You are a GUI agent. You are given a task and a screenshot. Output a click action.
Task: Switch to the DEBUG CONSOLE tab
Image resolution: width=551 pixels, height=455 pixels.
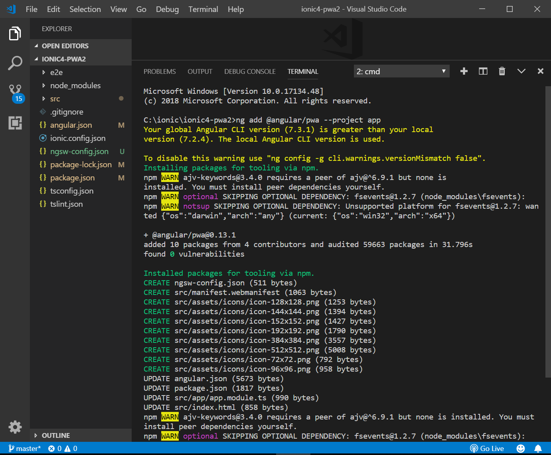pos(250,71)
